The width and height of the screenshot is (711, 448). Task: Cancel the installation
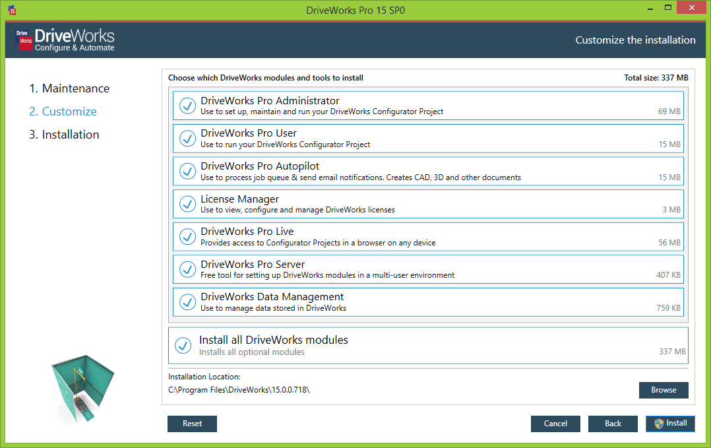pyautogui.click(x=555, y=424)
